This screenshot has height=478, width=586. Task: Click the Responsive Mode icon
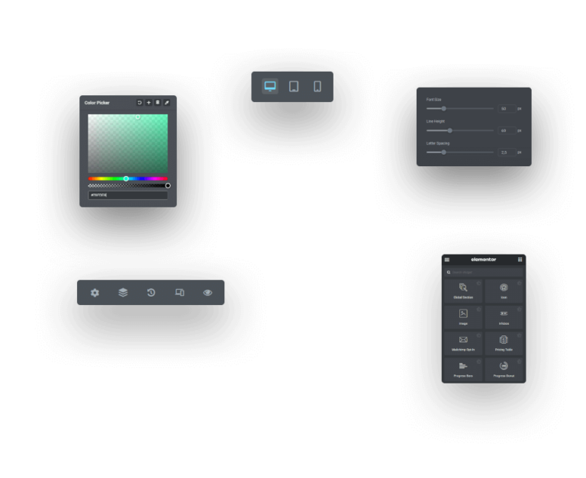[179, 293]
